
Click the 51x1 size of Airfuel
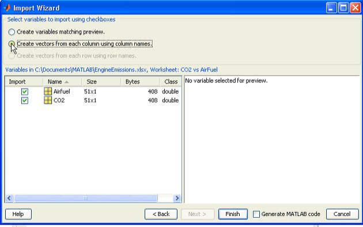[90, 92]
